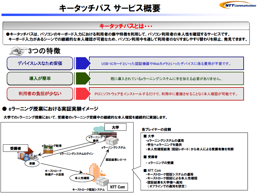Screen dimensions: 257x193
Task: Click the line ・eラーニングの受講
Action: (x=160, y=163)
